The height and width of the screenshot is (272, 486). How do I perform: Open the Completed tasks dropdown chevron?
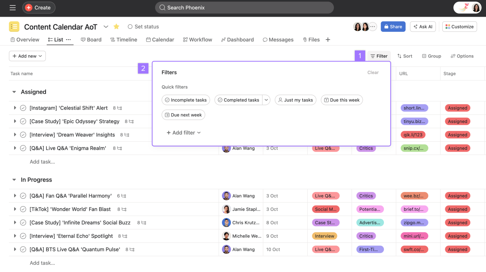pyautogui.click(x=266, y=100)
